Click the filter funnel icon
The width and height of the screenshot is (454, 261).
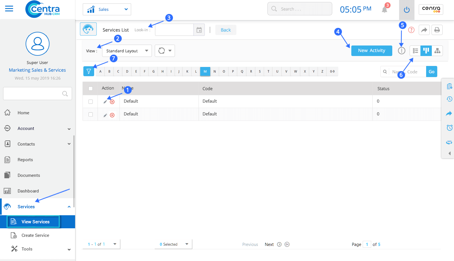89,71
